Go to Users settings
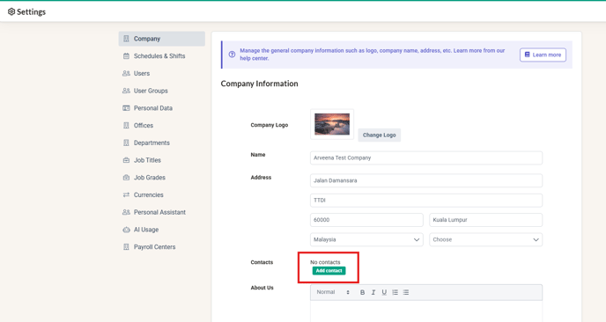The image size is (606, 322). click(161, 73)
